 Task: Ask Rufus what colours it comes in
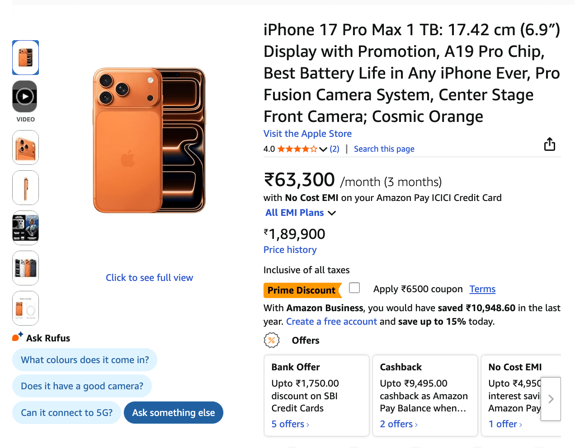coord(85,360)
